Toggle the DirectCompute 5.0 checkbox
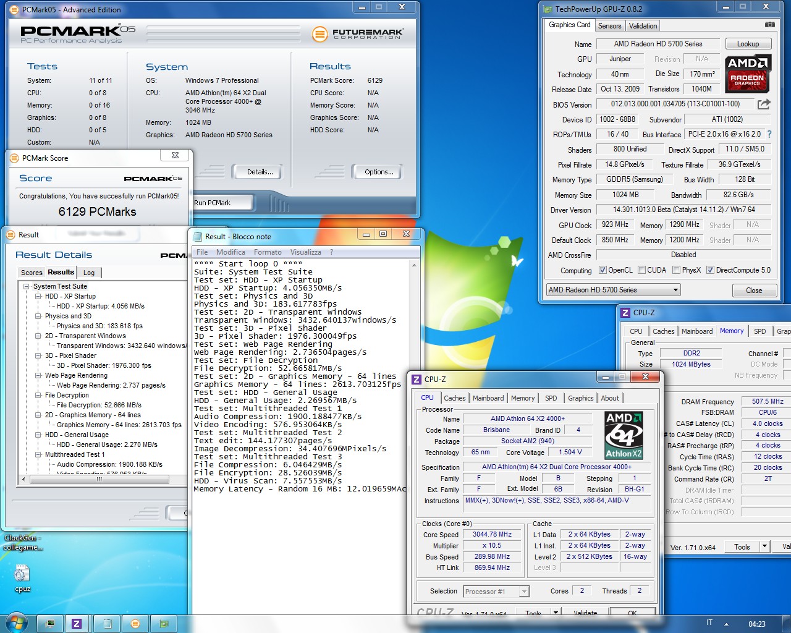This screenshot has width=791, height=633. pos(710,270)
